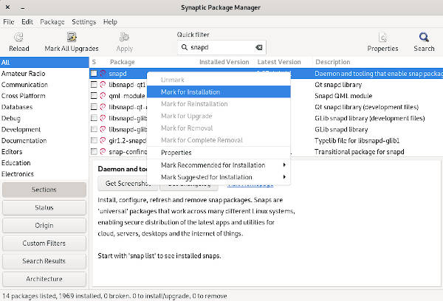This screenshot has width=443, height=301.
Task: Select the All section
Action: pos(44,63)
